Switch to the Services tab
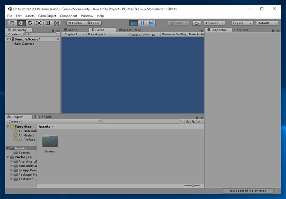The height and width of the screenshot is (199, 286). coord(241,30)
